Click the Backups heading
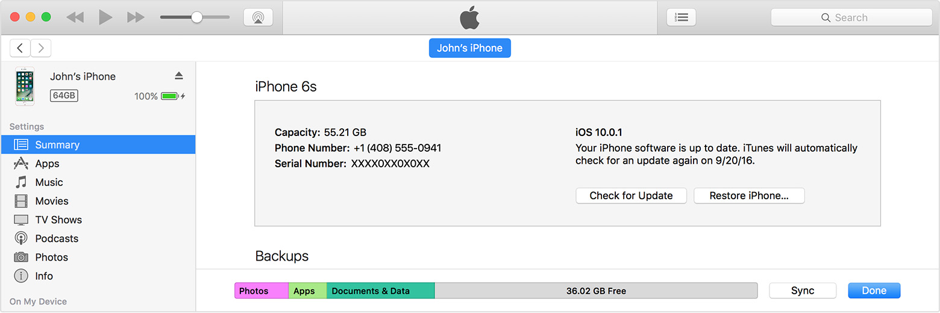Screen dimensions: 940x313 [282, 256]
